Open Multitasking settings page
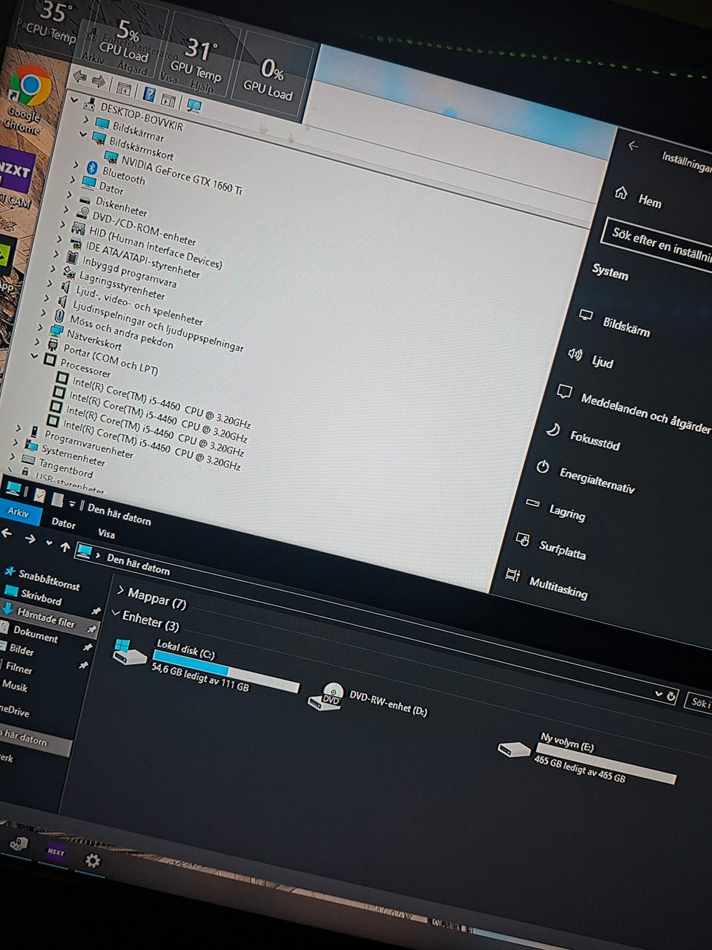Image resolution: width=712 pixels, height=950 pixels. coord(547,584)
